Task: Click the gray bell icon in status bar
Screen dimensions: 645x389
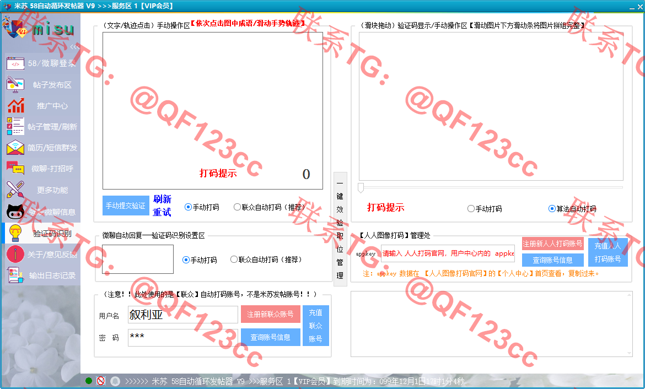Action: point(115,381)
